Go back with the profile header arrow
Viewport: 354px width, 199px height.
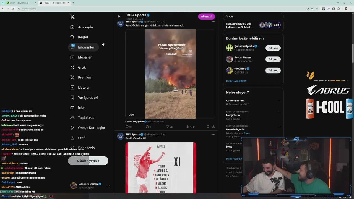tap(119, 17)
